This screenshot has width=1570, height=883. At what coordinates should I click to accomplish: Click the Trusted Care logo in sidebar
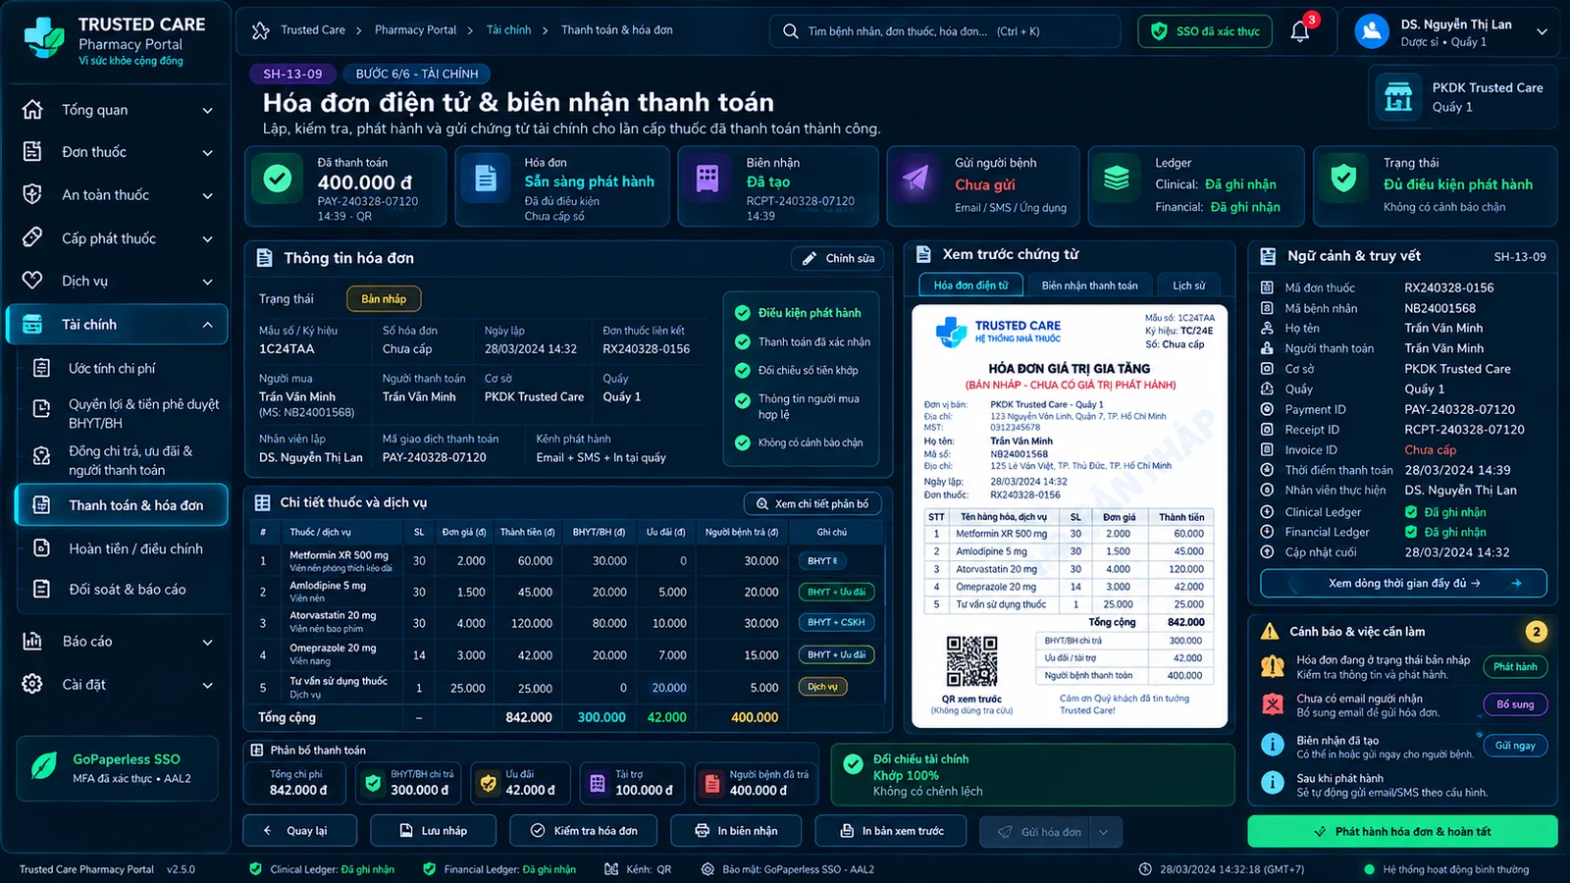(x=44, y=39)
